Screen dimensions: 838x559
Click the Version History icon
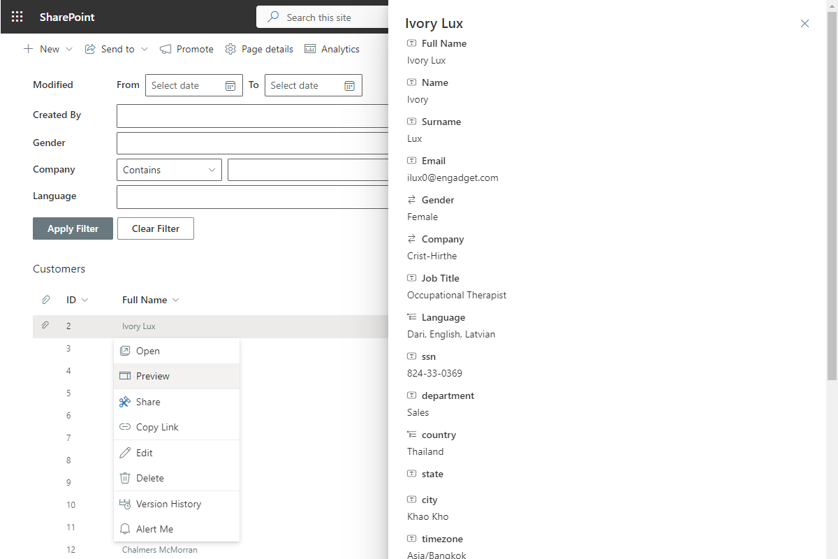pyautogui.click(x=125, y=504)
